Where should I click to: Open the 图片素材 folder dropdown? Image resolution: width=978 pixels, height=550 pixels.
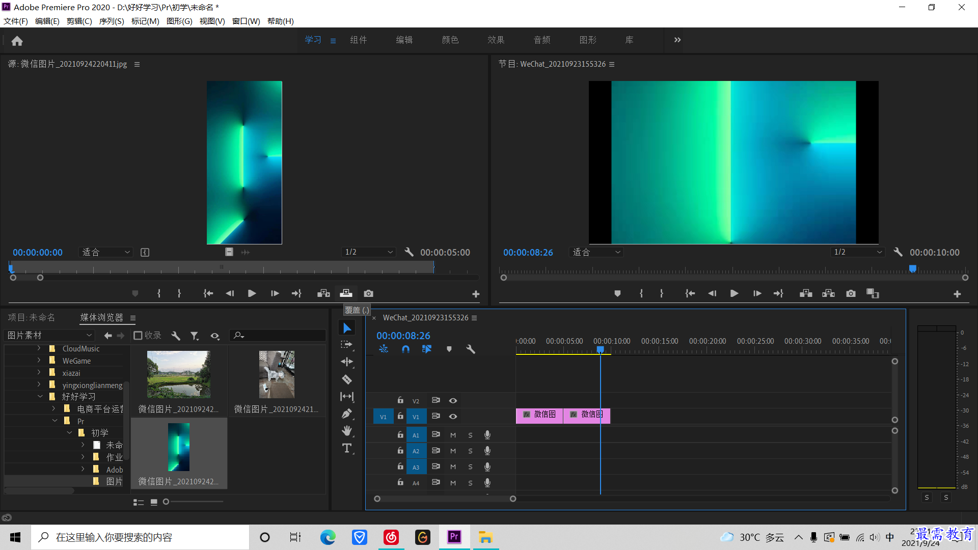click(x=49, y=336)
